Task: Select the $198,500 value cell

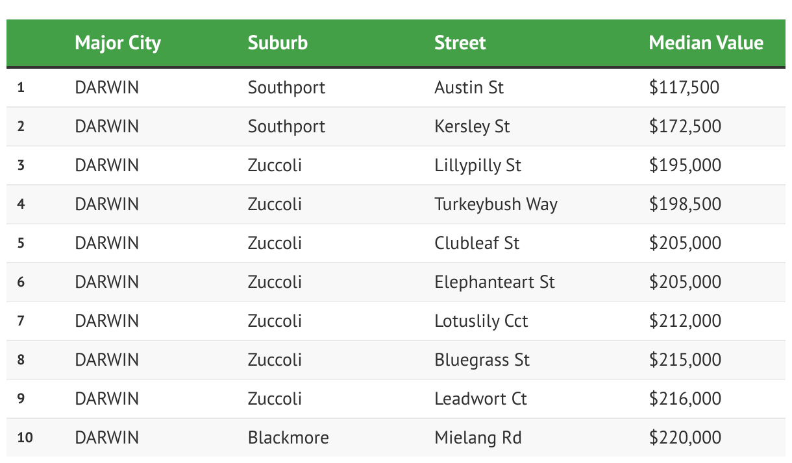Action: [x=684, y=204]
